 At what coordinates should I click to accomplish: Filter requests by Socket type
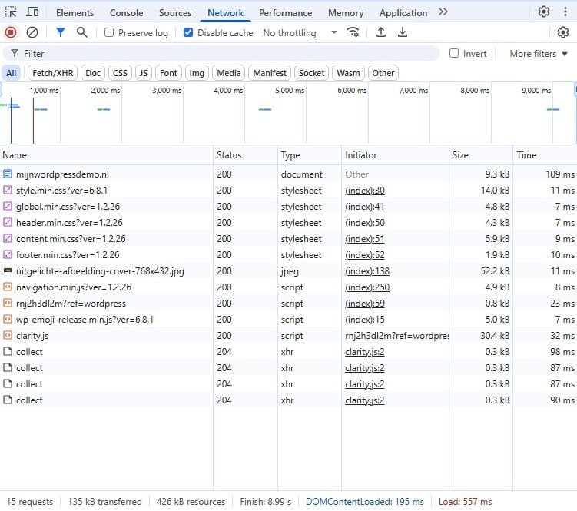point(311,73)
